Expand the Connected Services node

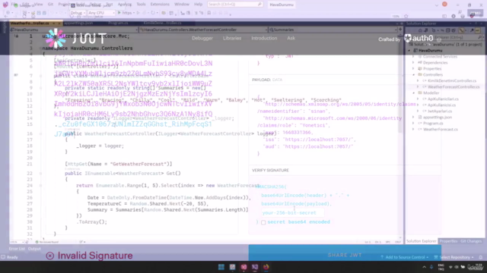point(413,57)
